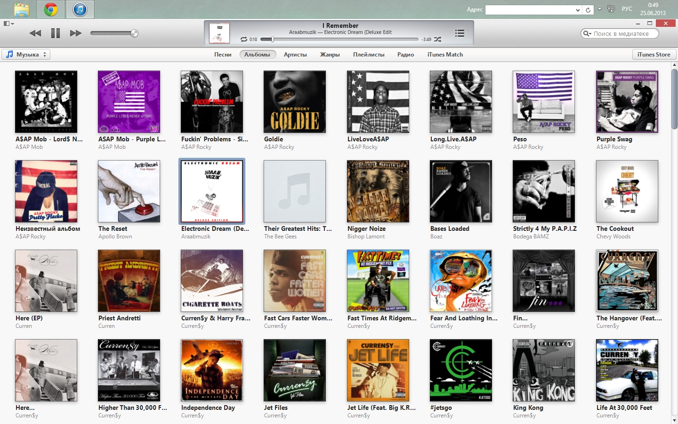Open the iTunes Store
Viewport: 678px width, 424px height.
pos(654,55)
